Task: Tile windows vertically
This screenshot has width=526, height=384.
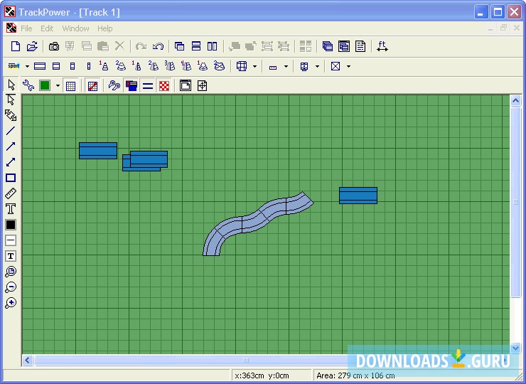Action: coord(212,46)
